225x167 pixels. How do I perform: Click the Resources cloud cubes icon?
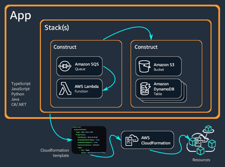pos(201,142)
